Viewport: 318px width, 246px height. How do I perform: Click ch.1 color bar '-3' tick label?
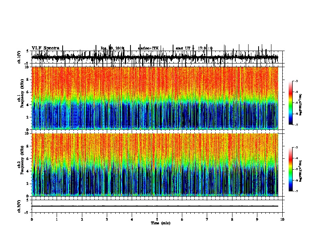point(296,81)
